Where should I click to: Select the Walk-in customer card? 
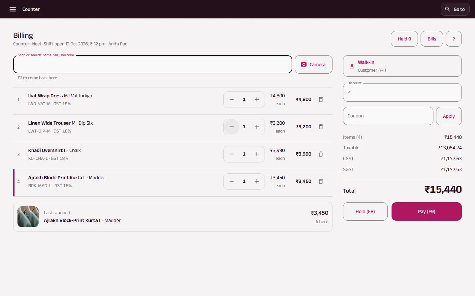pyautogui.click(x=402, y=66)
